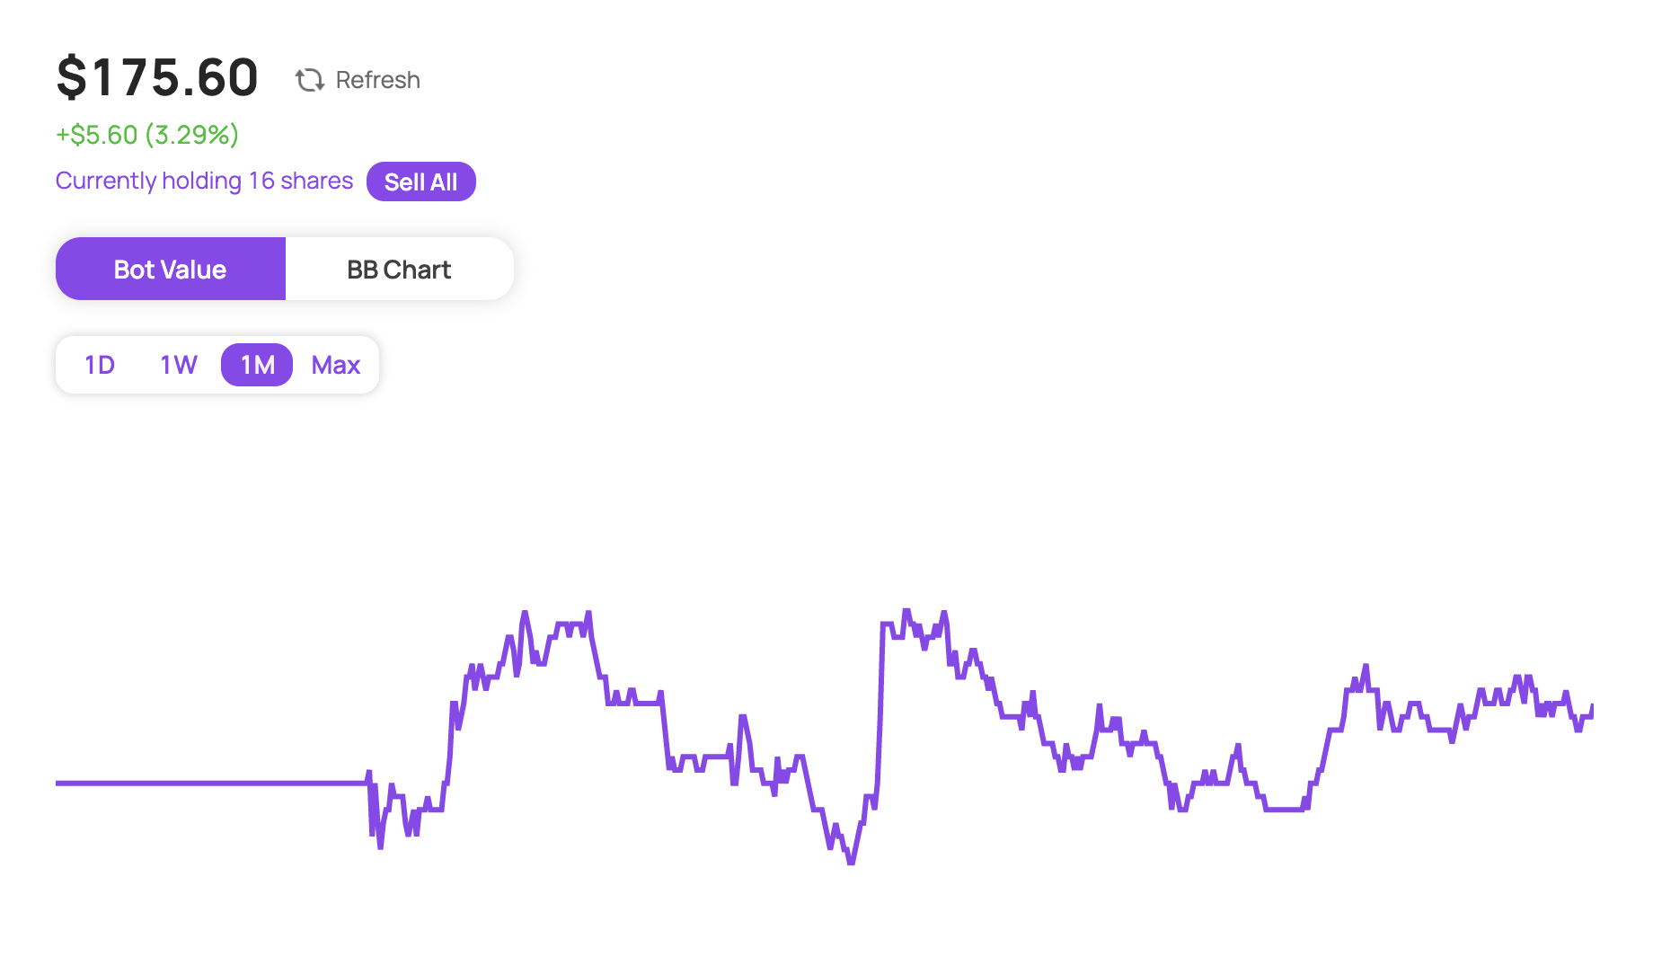The width and height of the screenshot is (1653, 974).
Task: Select the 1M time range
Action: click(x=257, y=365)
